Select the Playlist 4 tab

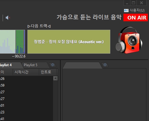(6, 65)
